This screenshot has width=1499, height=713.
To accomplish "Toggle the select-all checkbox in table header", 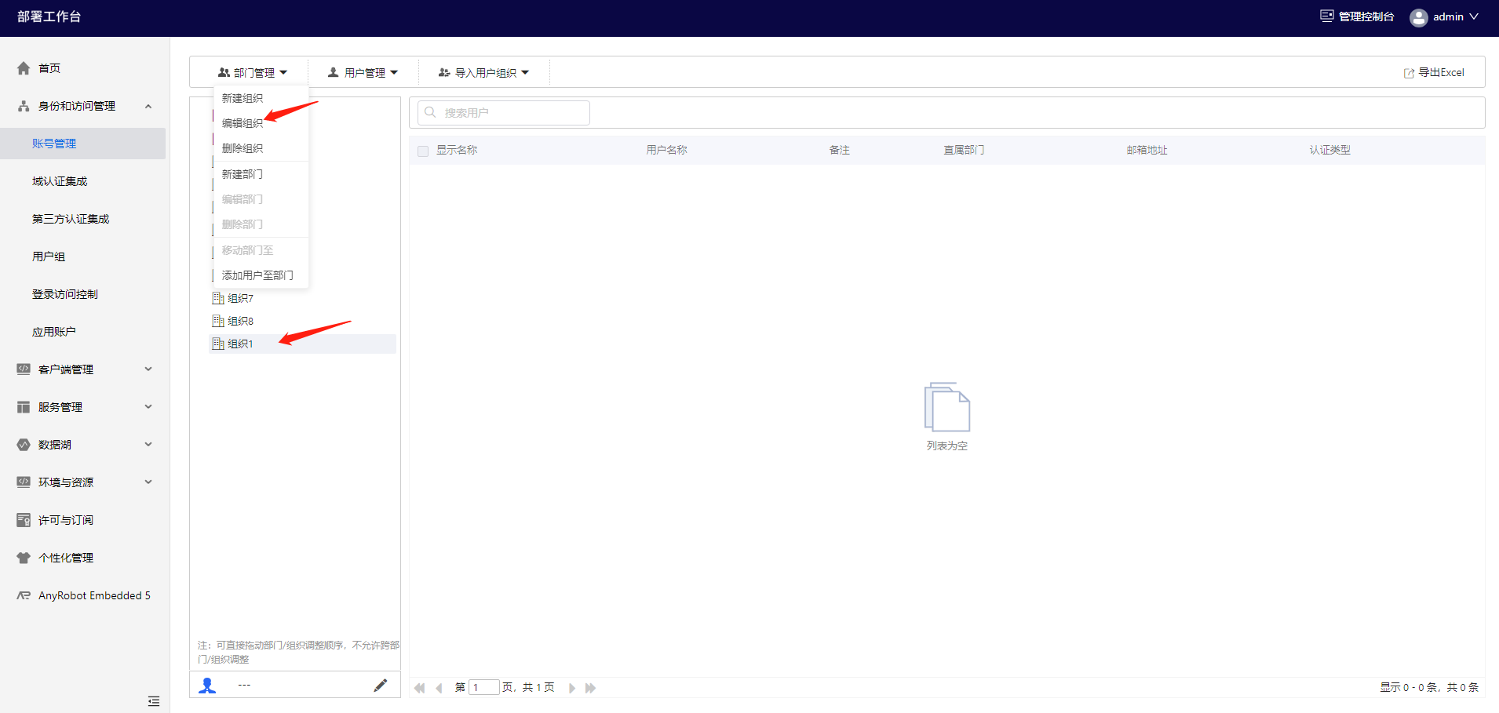I will coord(423,151).
